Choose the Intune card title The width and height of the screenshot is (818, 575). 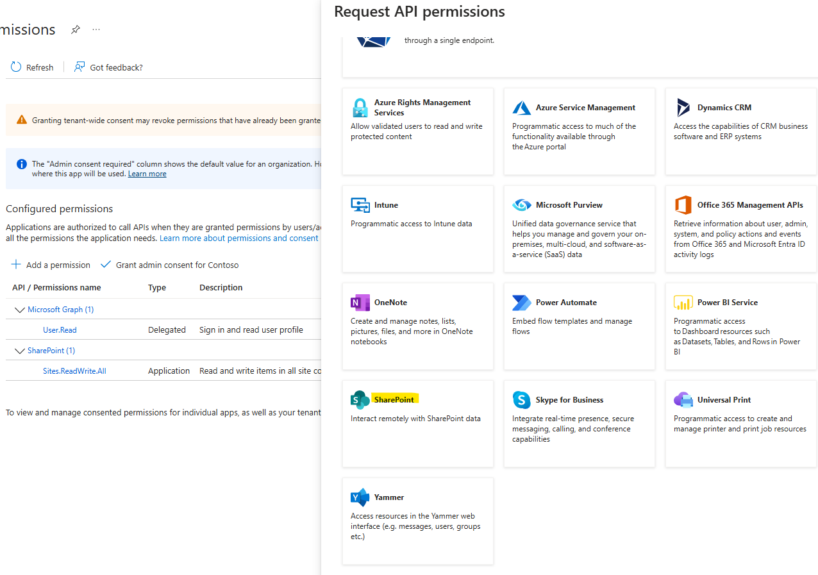[x=386, y=205]
